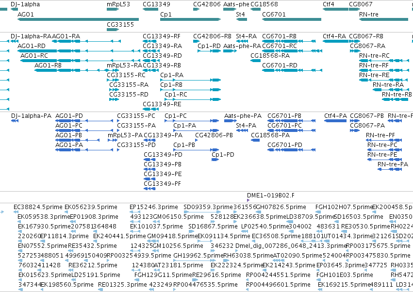The width and height of the screenshot is (413, 292).
Task: Click the LP02540.5prime EST label
Action: pos(265,227)
